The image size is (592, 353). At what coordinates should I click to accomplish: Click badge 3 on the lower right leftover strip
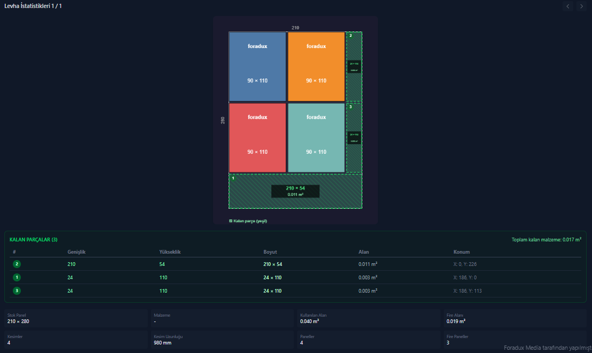pyautogui.click(x=351, y=107)
